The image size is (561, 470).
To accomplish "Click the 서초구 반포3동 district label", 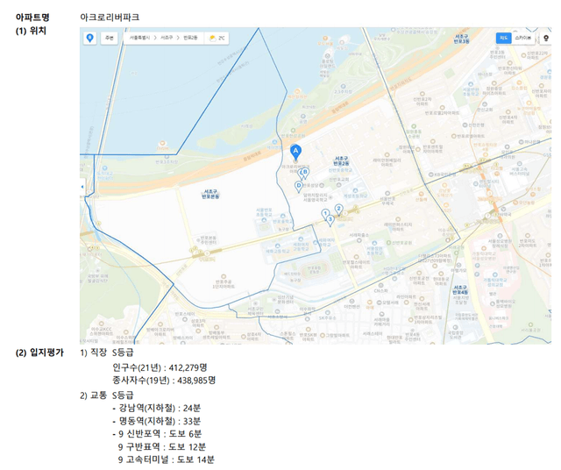I will tap(461, 39).
